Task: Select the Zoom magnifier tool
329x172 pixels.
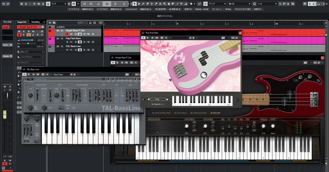Action: (165, 4)
